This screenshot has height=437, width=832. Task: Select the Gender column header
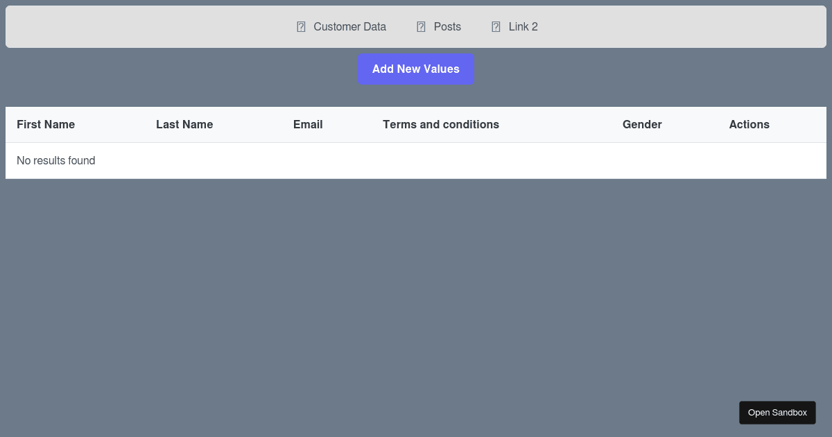coord(642,125)
